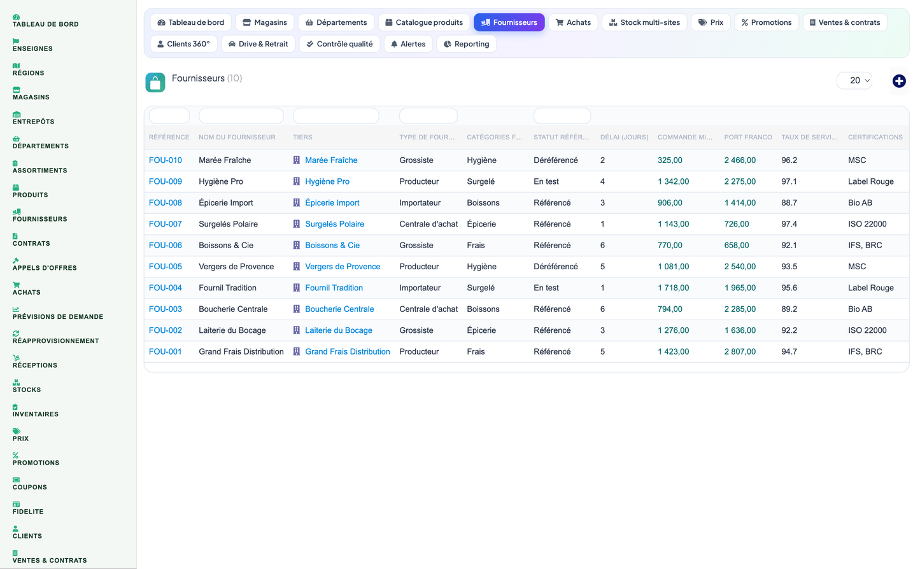920x569 pixels.
Task: Click the Fournisseurs icon in sidebar
Action: click(17, 211)
